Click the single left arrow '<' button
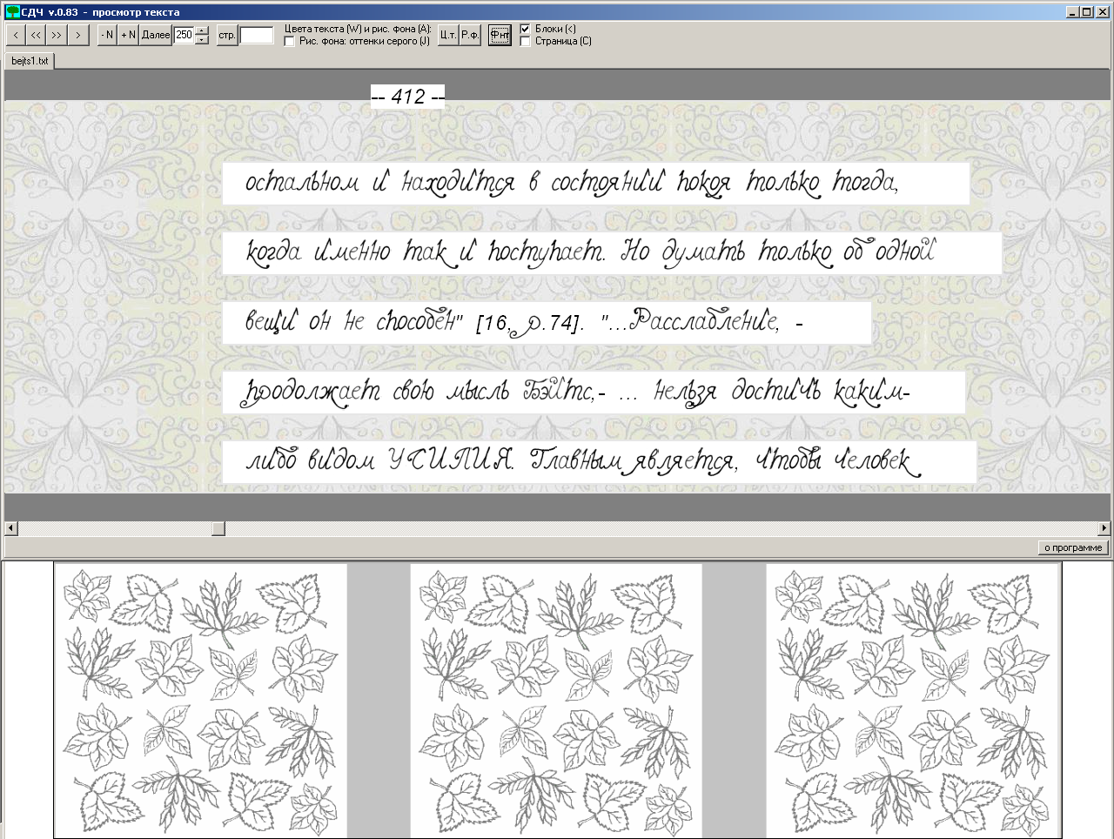The width and height of the screenshot is (1114, 839). tap(16, 35)
